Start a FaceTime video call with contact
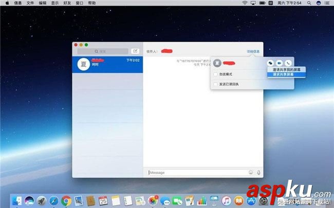 coord(279,63)
